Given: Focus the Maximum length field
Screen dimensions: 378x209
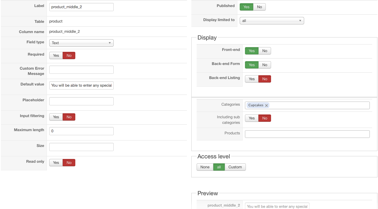Looking at the screenshot, I should coord(81,131).
